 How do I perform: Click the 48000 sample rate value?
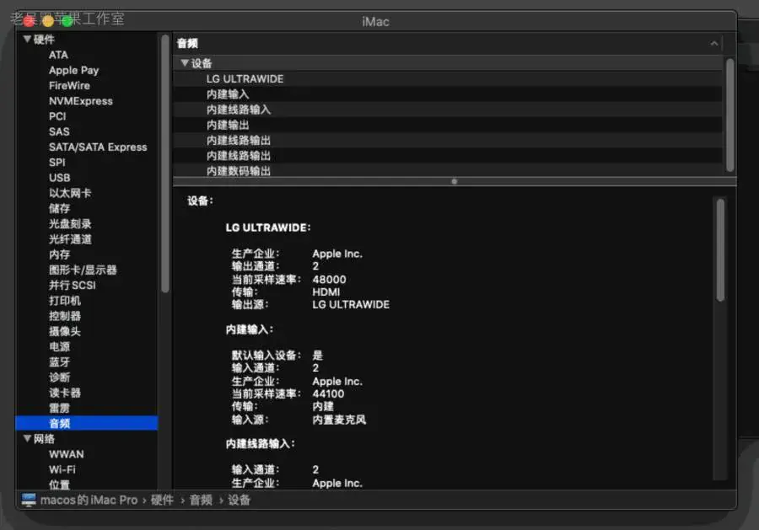(329, 280)
